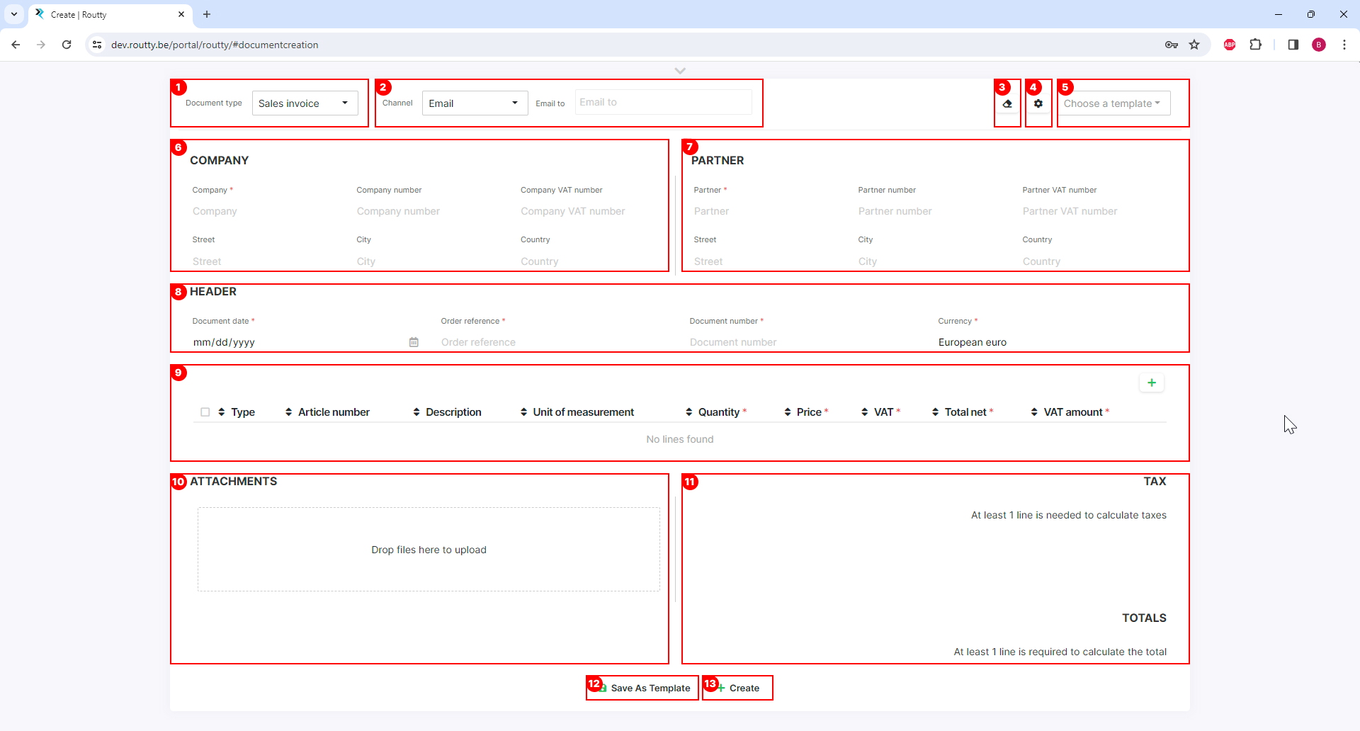This screenshot has height=731, width=1360.
Task: Click the green plus add-line icon
Action: click(1152, 383)
